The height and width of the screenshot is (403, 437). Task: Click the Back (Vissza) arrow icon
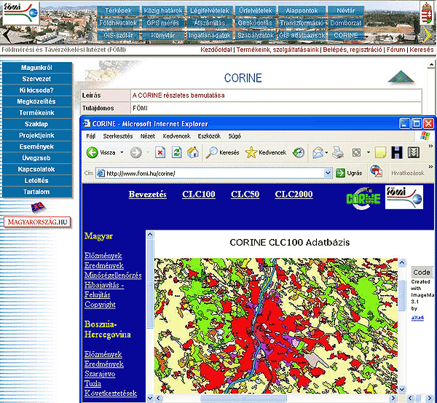coord(92,153)
